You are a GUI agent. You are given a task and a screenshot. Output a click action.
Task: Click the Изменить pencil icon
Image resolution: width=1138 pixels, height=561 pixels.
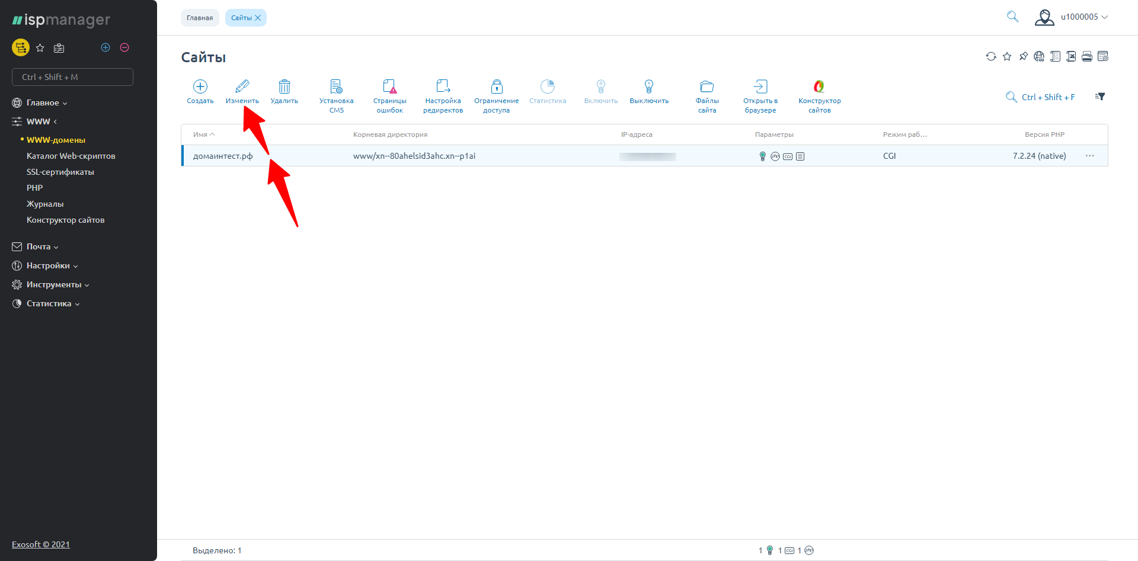pos(242,87)
